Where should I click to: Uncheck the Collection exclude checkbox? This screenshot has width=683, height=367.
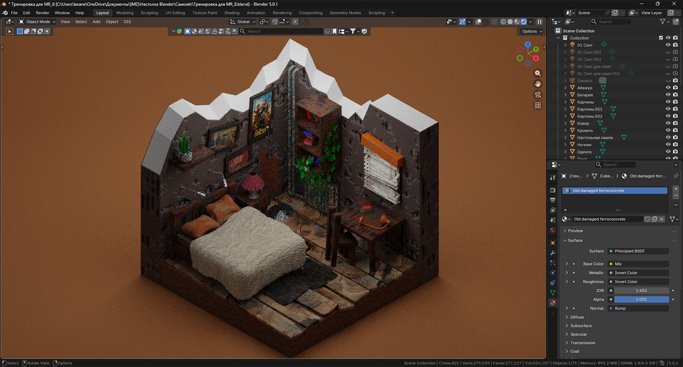[x=661, y=38]
